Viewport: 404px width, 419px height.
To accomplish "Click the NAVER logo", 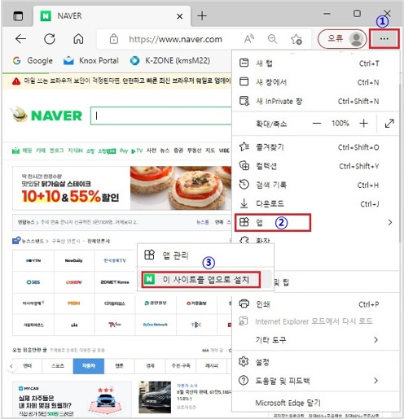I will click(x=56, y=116).
